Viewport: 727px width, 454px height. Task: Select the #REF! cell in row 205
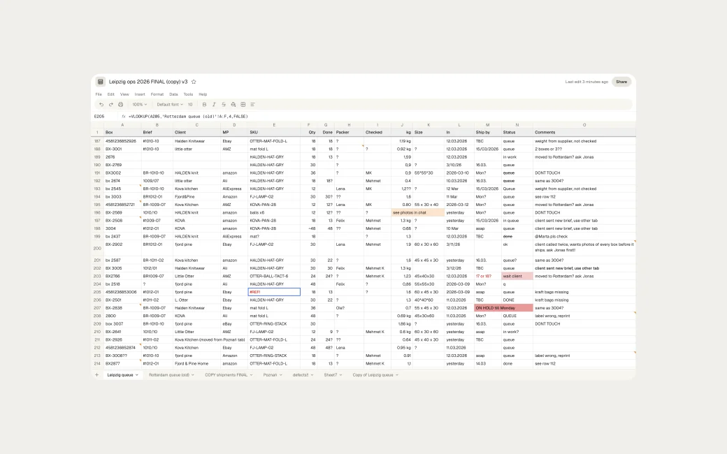click(274, 292)
